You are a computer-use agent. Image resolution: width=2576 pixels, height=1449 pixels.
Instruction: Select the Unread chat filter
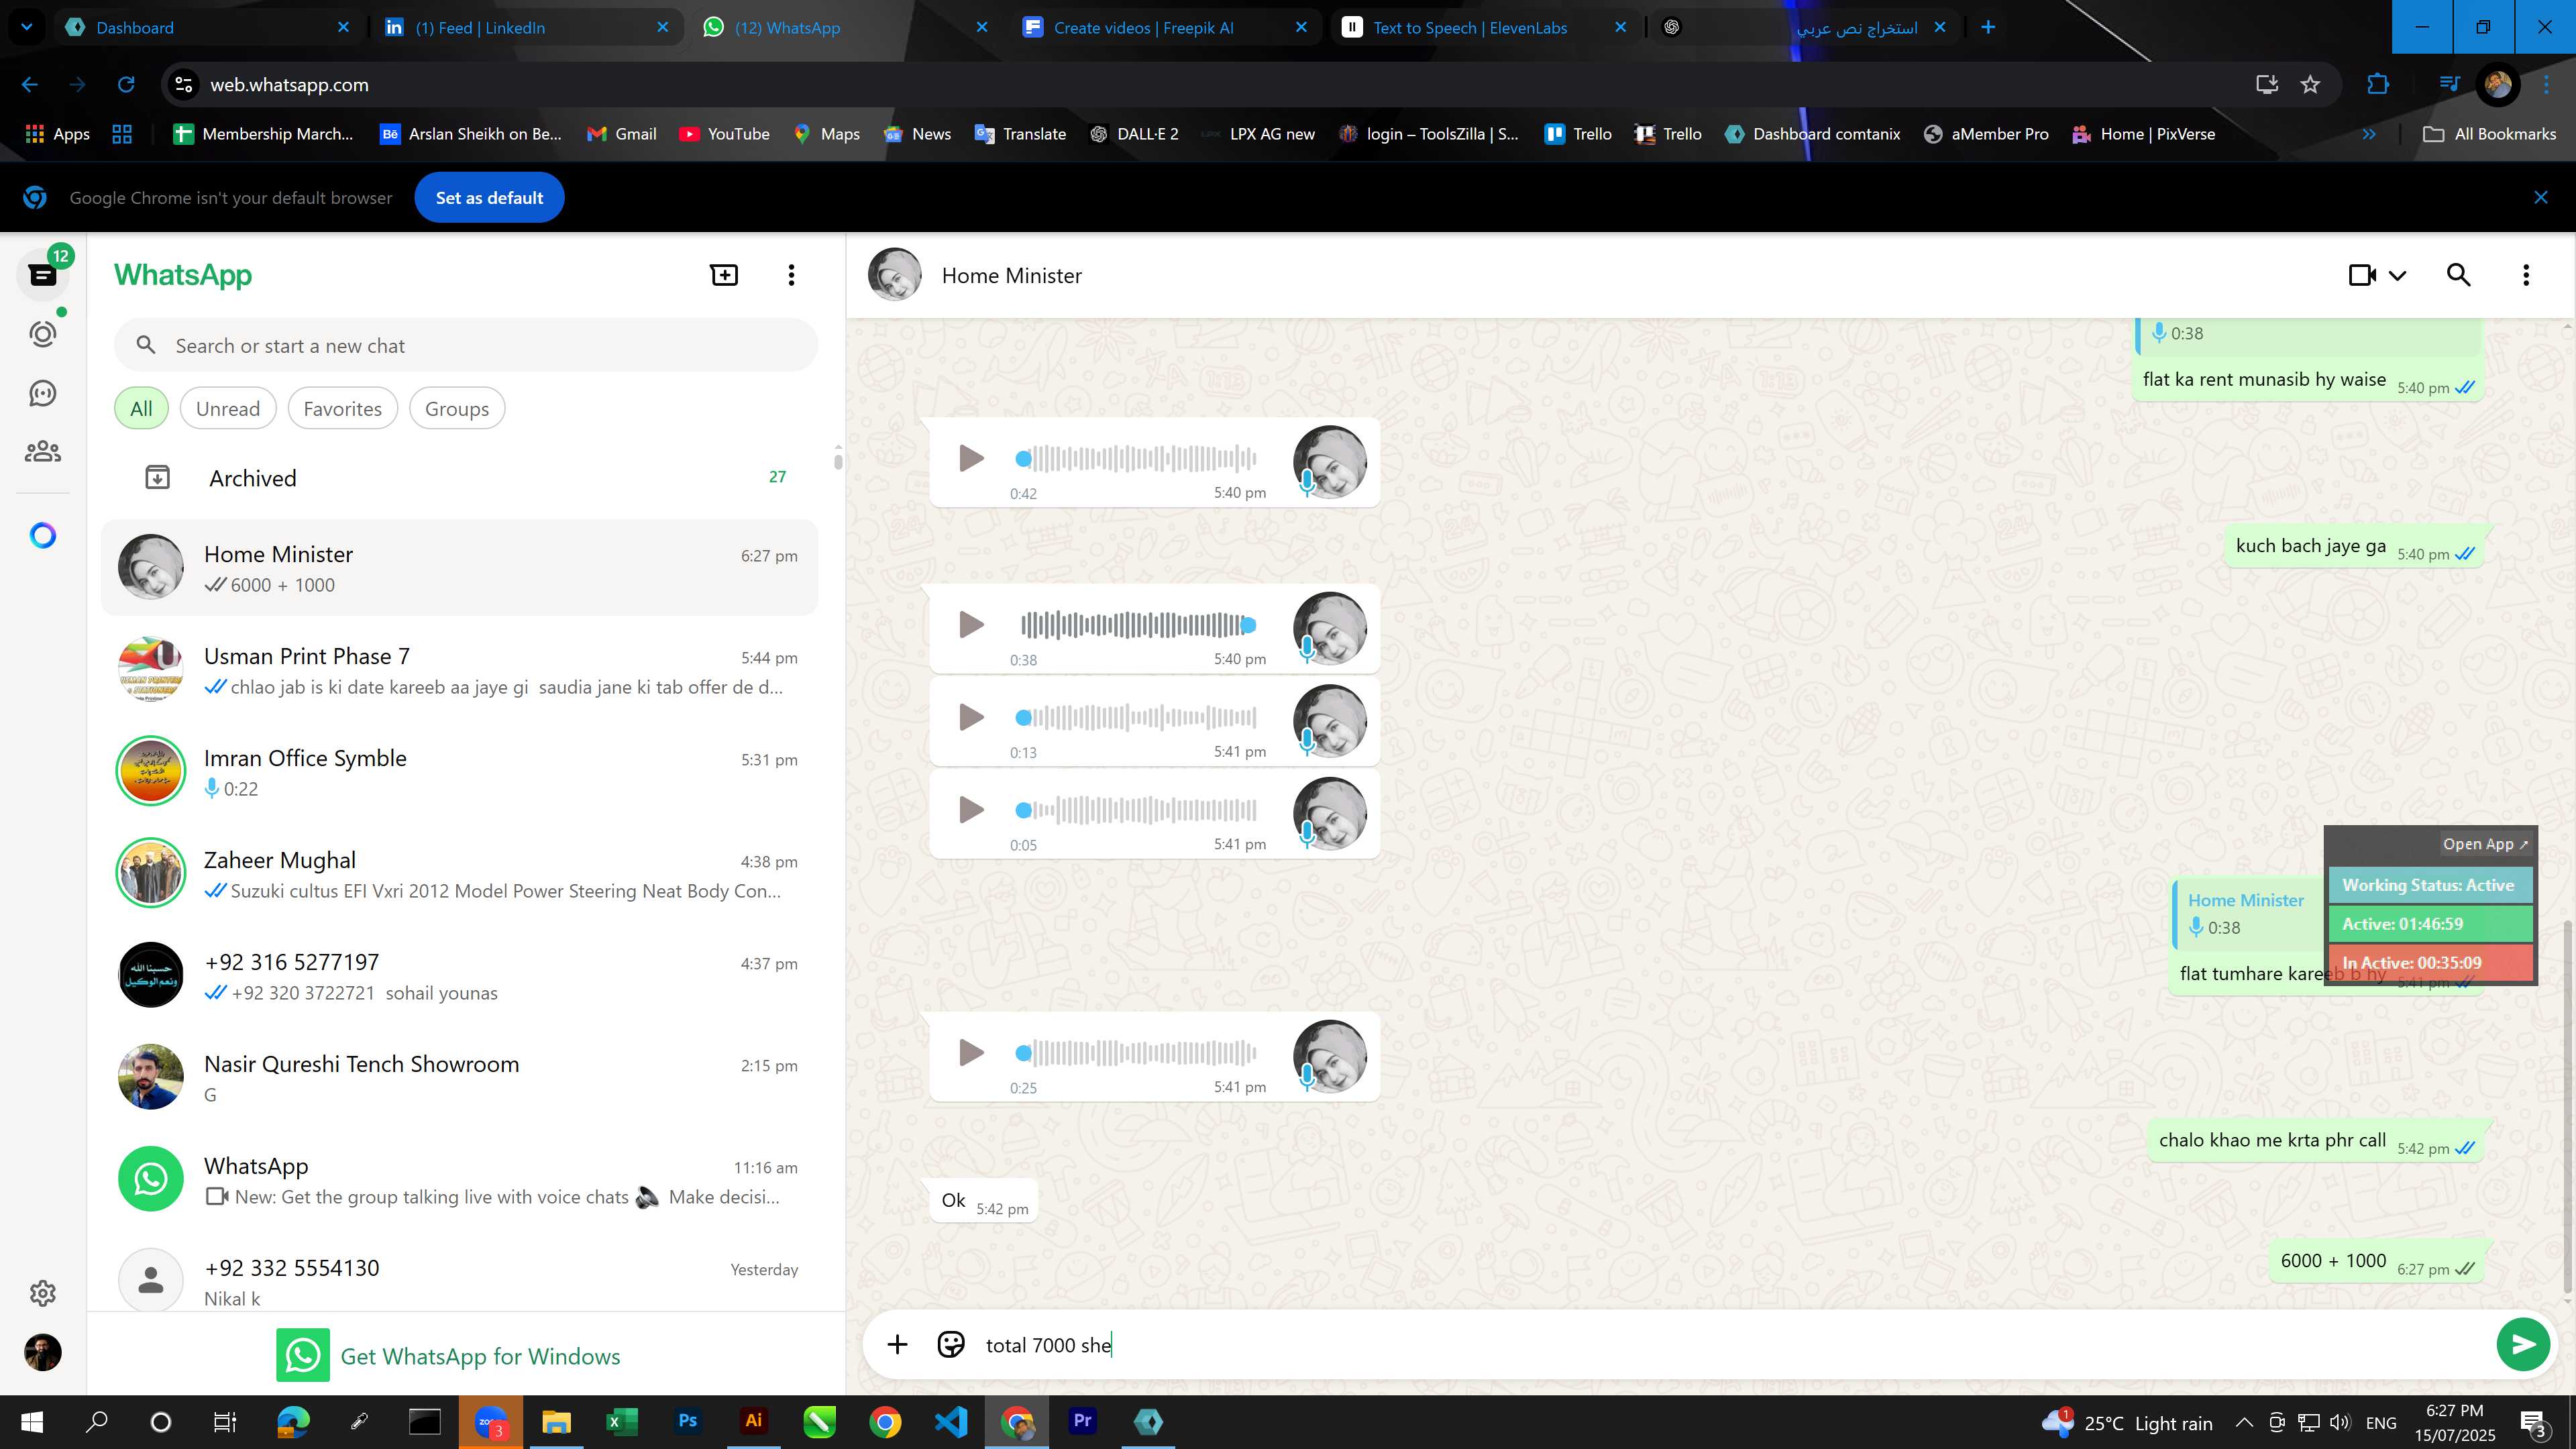tap(228, 409)
